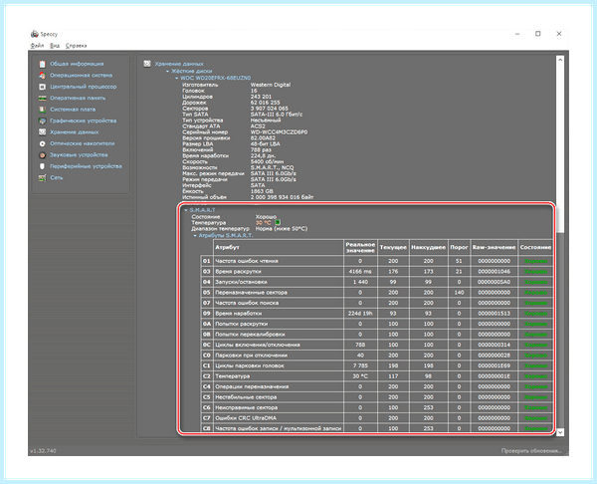Open Общая информация section

click(x=77, y=64)
